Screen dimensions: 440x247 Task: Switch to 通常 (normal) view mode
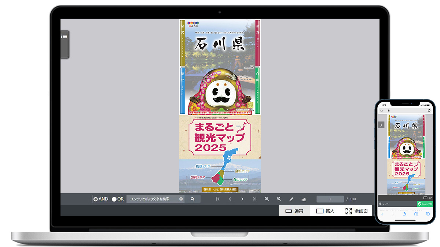pyautogui.click(x=294, y=211)
